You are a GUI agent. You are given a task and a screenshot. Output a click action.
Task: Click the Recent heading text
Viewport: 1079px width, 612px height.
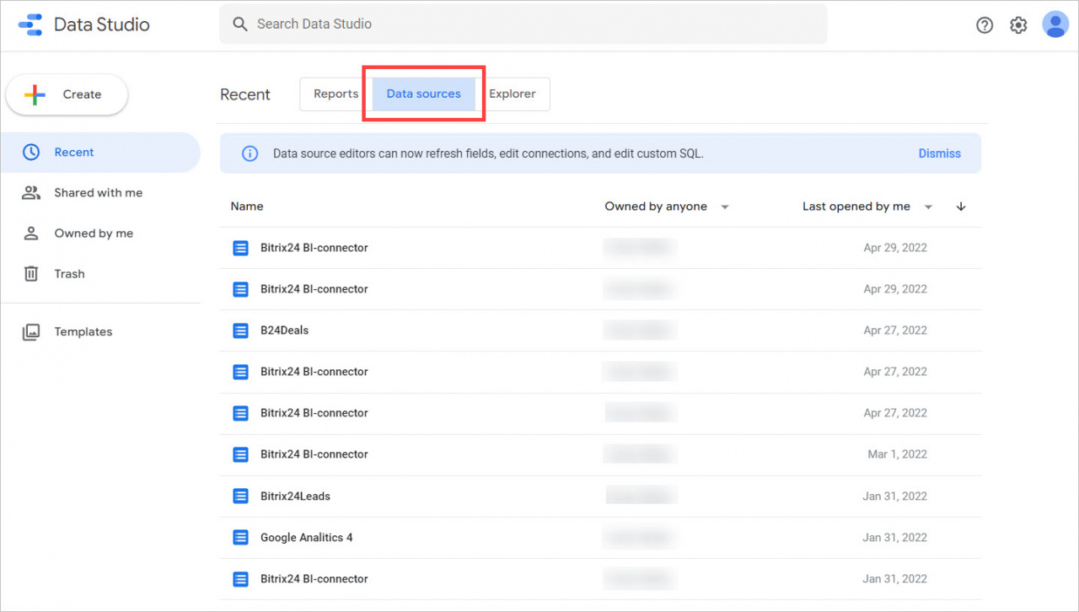pyautogui.click(x=245, y=95)
